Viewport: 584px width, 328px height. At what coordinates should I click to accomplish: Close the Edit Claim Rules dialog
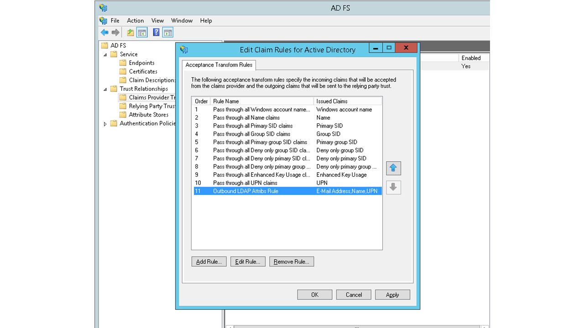[406, 48]
